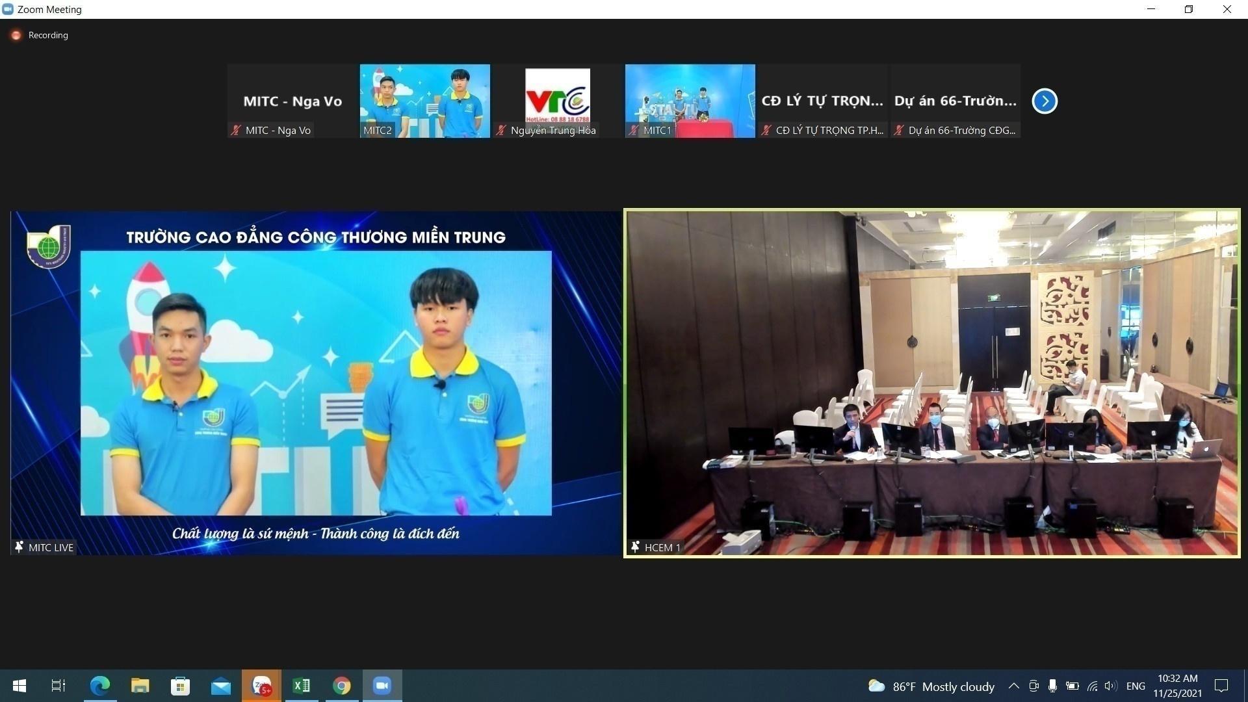This screenshot has width=1248, height=702.
Task: Open volume control in system tray
Action: click(1111, 686)
